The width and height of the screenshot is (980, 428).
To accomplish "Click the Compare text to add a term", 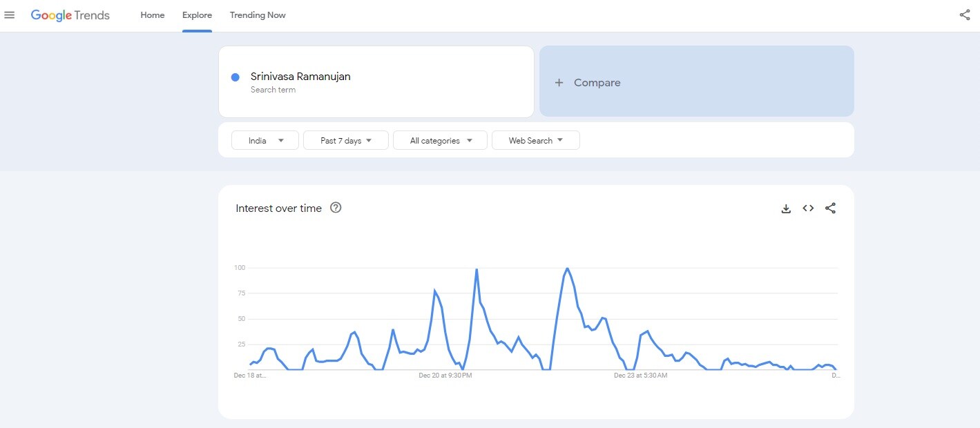I will click(597, 83).
